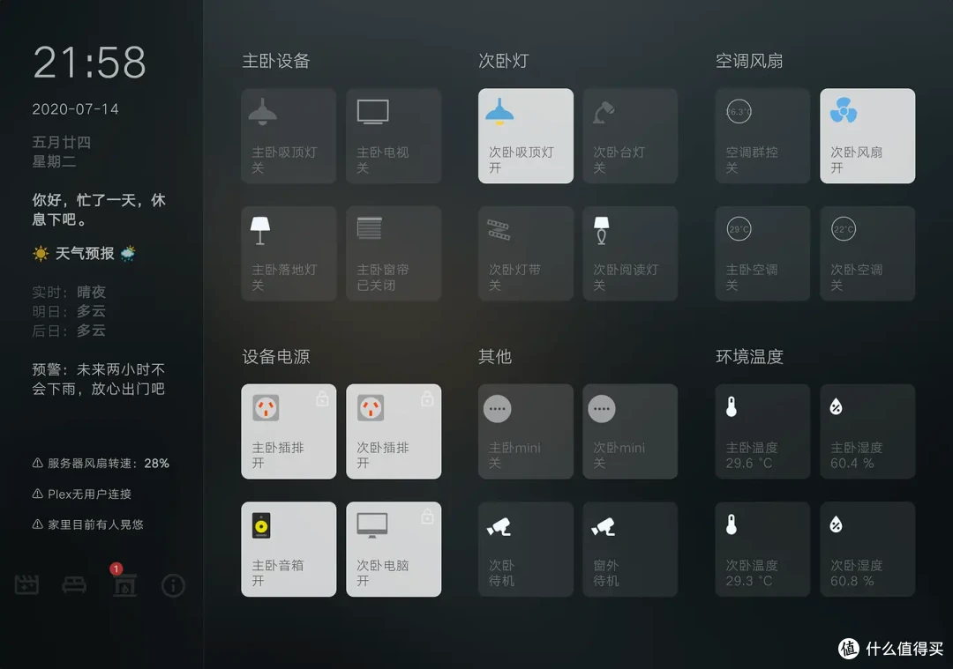
Task: Click the 其他 section heading
Action: pyautogui.click(x=495, y=356)
